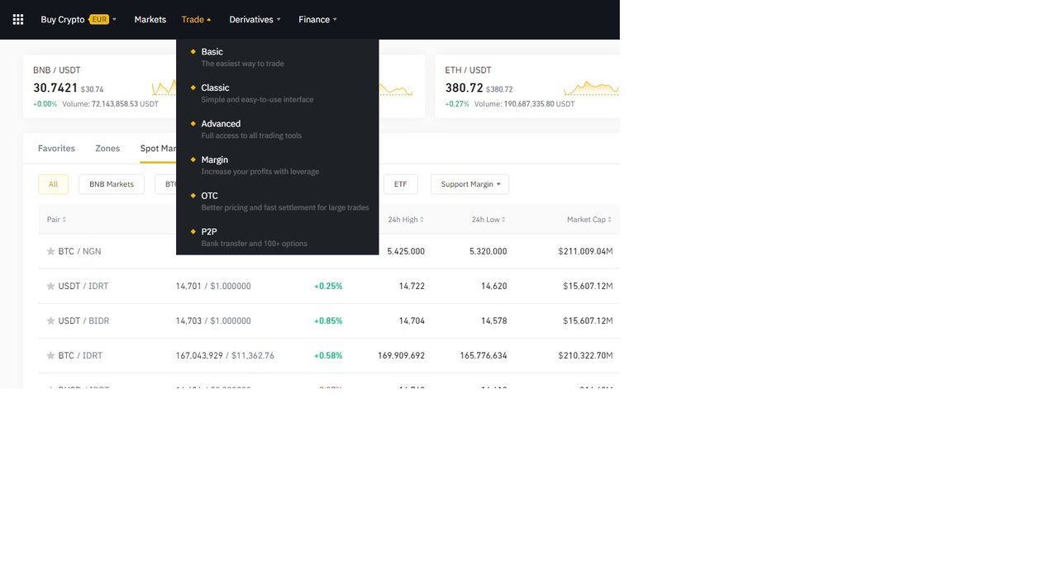Image resolution: width=1058 pixels, height=565 pixels.
Task: Star the USDT / IDRT pair as favorite
Action: click(50, 286)
